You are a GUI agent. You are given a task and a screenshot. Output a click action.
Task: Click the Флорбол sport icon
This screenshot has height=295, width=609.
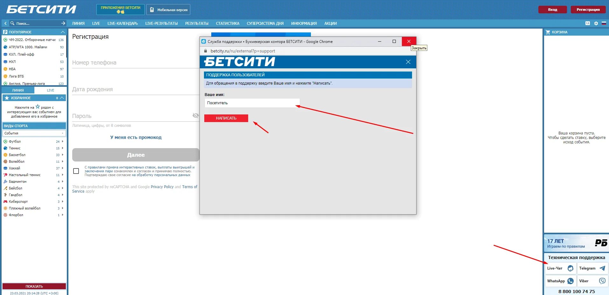point(5,215)
